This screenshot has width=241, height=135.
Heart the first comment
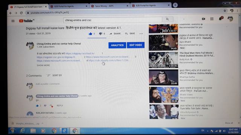tap(52, 106)
